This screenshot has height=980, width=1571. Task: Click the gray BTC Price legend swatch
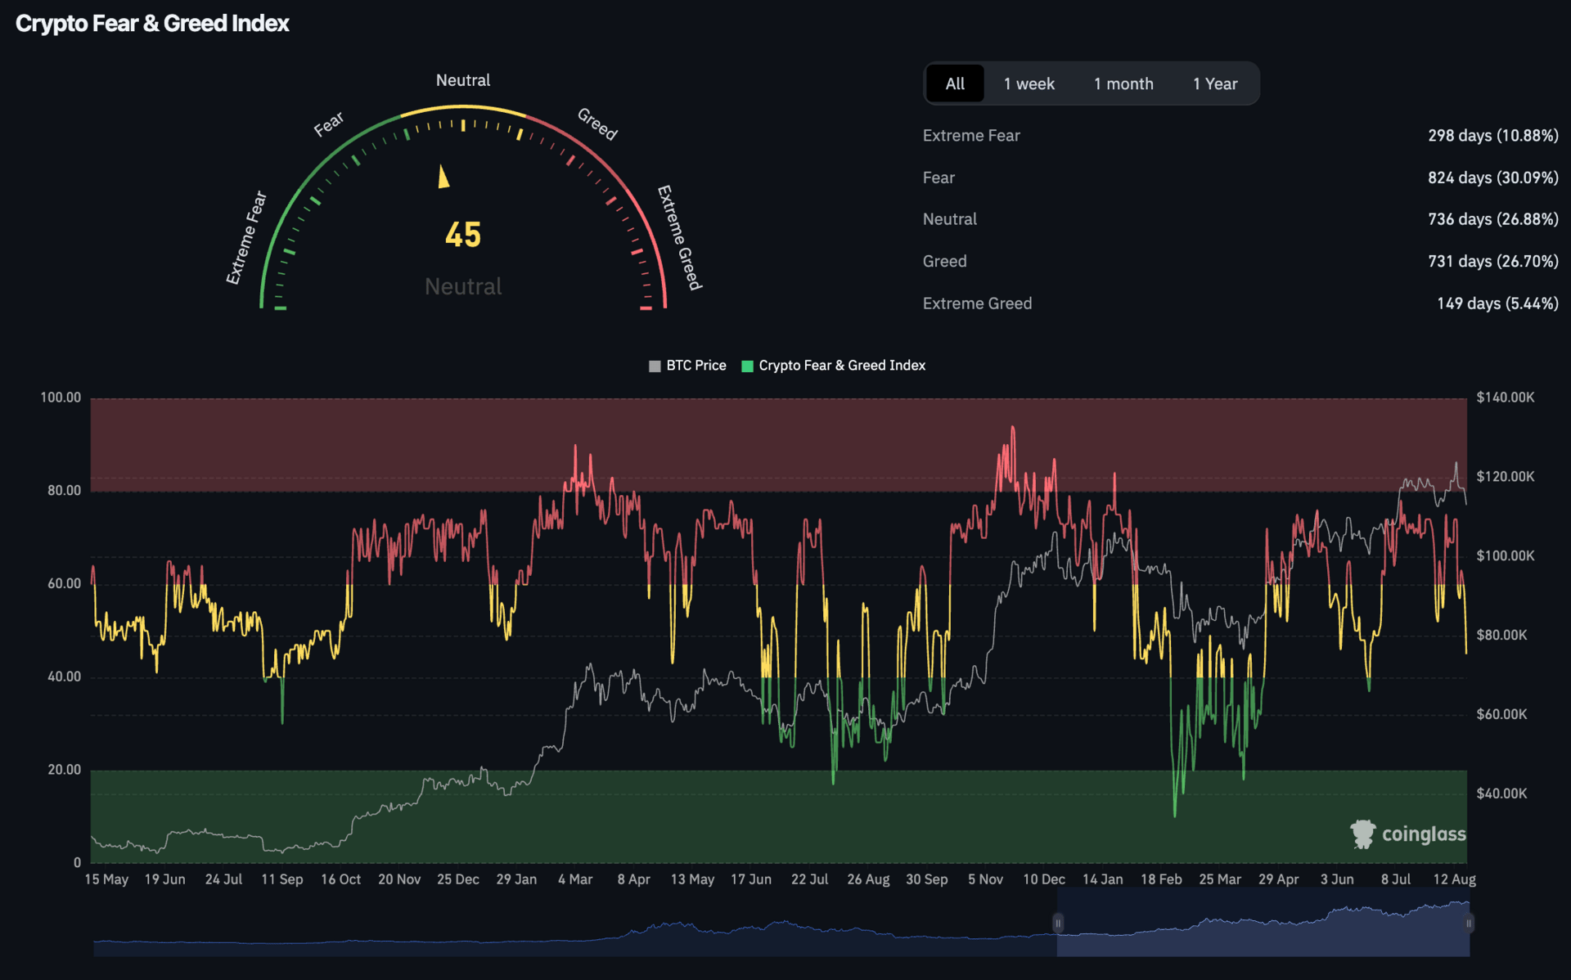click(x=655, y=366)
